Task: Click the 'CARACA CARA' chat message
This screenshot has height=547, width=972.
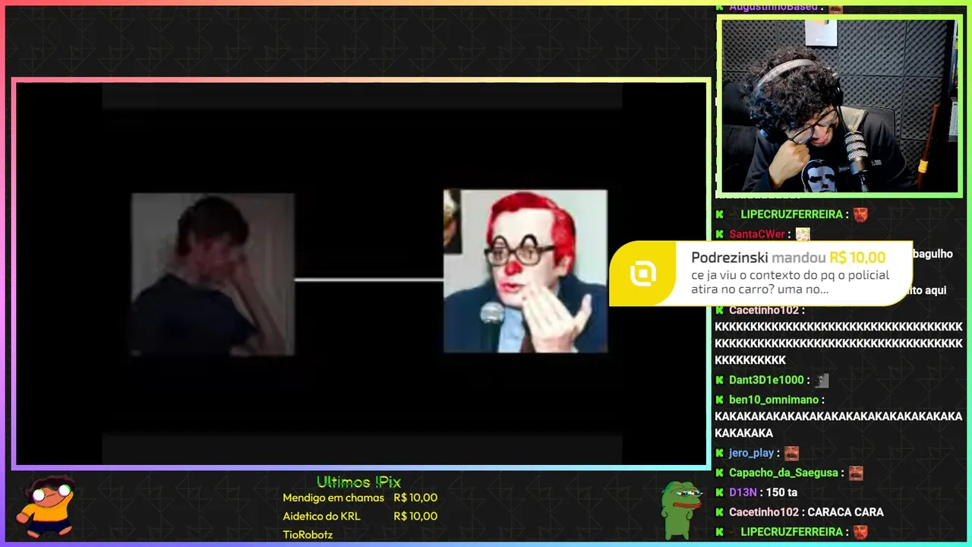Action: coord(845,512)
